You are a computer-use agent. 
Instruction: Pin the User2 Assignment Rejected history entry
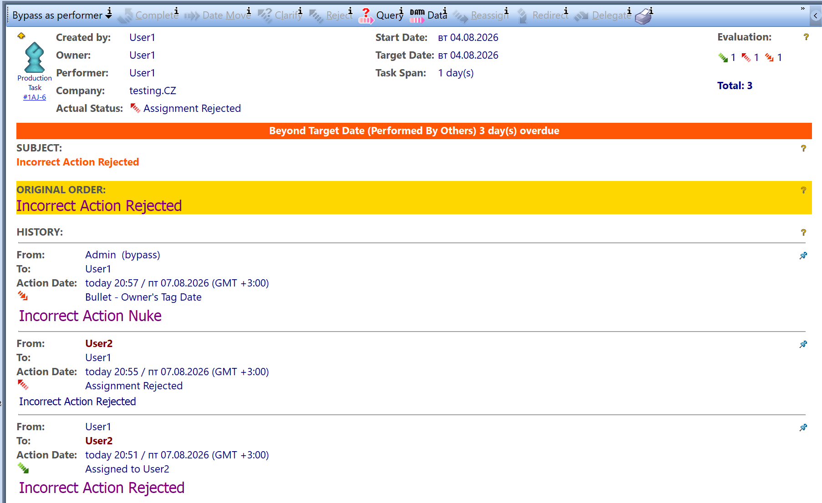[x=803, y=344]
